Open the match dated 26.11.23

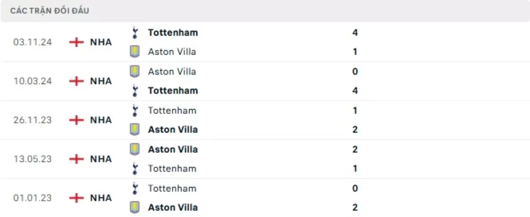point(32,120)
